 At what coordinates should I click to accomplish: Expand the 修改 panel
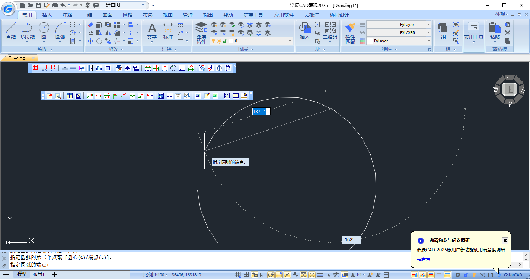tap(115, 49)
